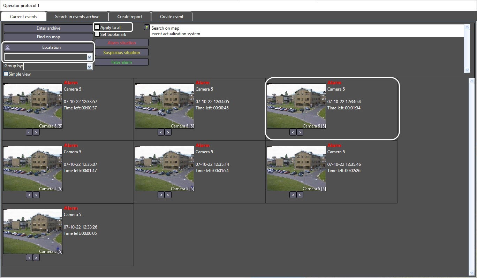Show previous frame for 12:35:07 alarm

[29, 195]
